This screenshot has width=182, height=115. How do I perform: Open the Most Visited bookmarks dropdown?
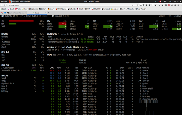[x=141, y=9]
